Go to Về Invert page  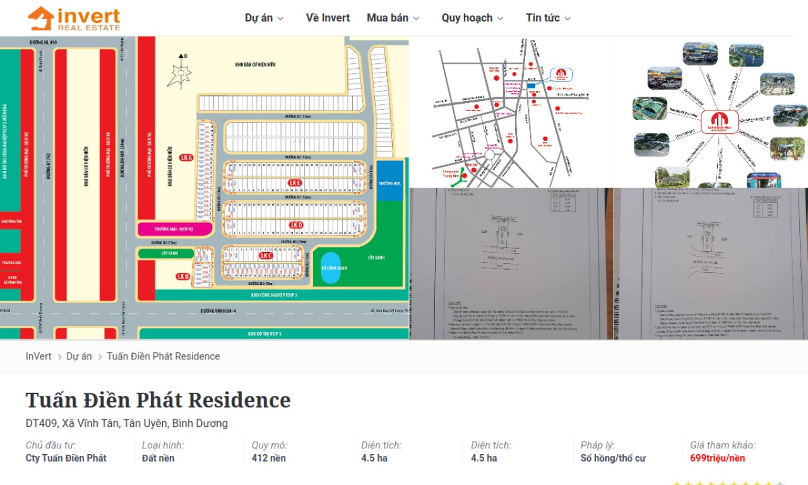328,18
